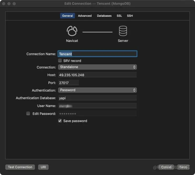Click the Server database icon

(x=123, y=31)
